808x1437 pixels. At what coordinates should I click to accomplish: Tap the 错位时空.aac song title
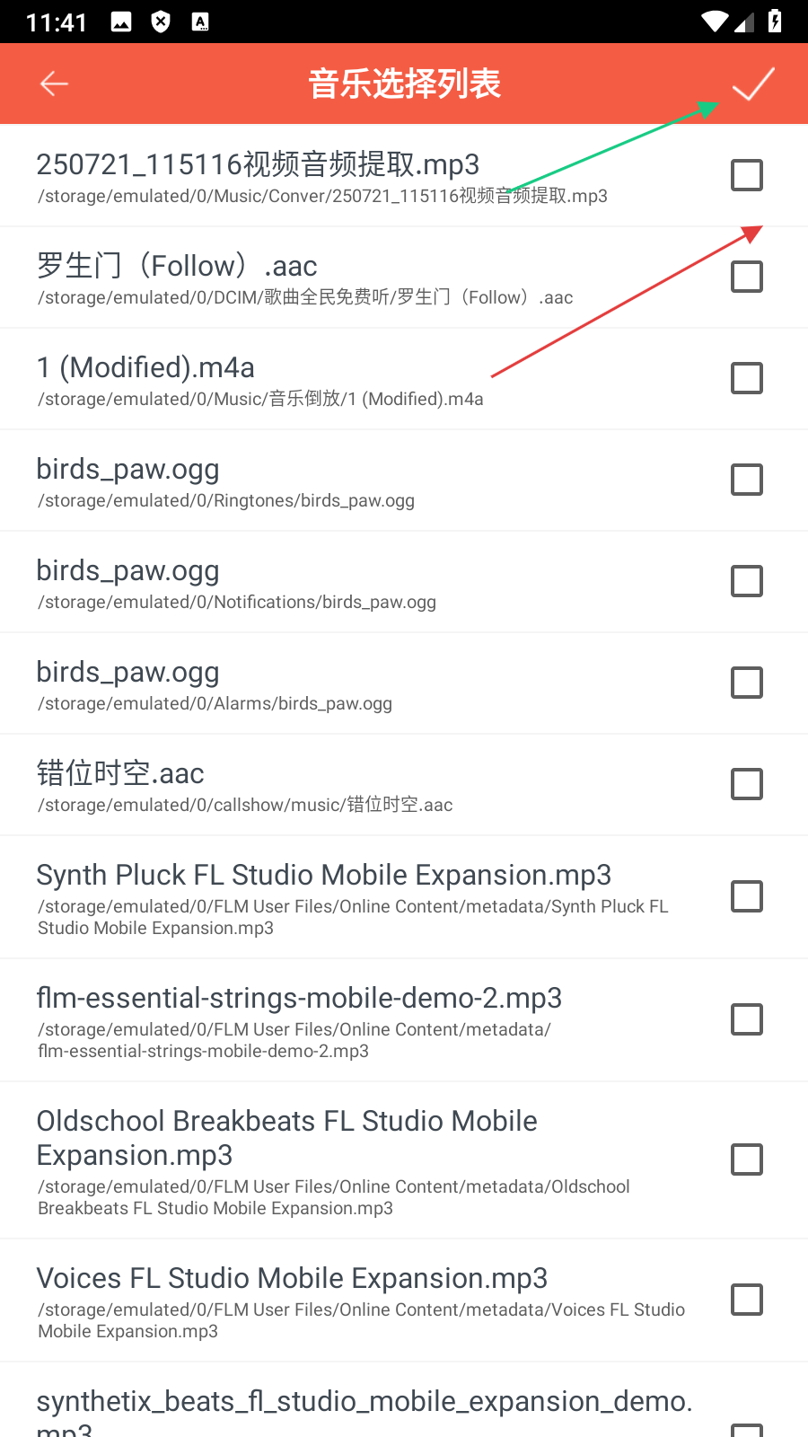(120, 773)
